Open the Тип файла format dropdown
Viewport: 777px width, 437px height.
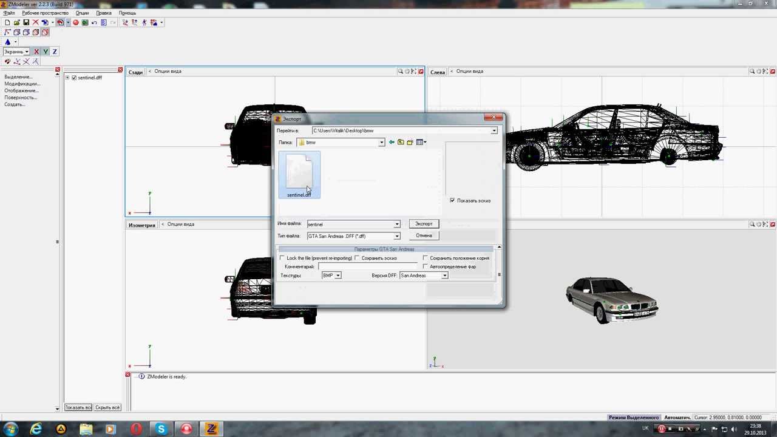point(397,236)
